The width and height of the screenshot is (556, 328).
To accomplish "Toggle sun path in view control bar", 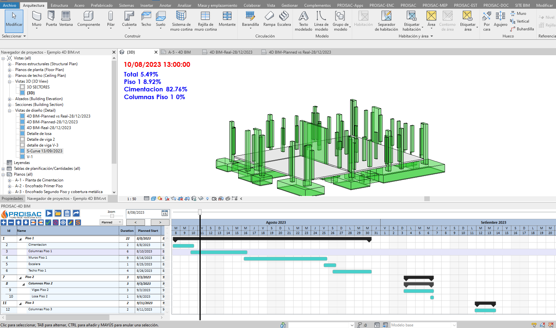I will [x=160, y=199].
